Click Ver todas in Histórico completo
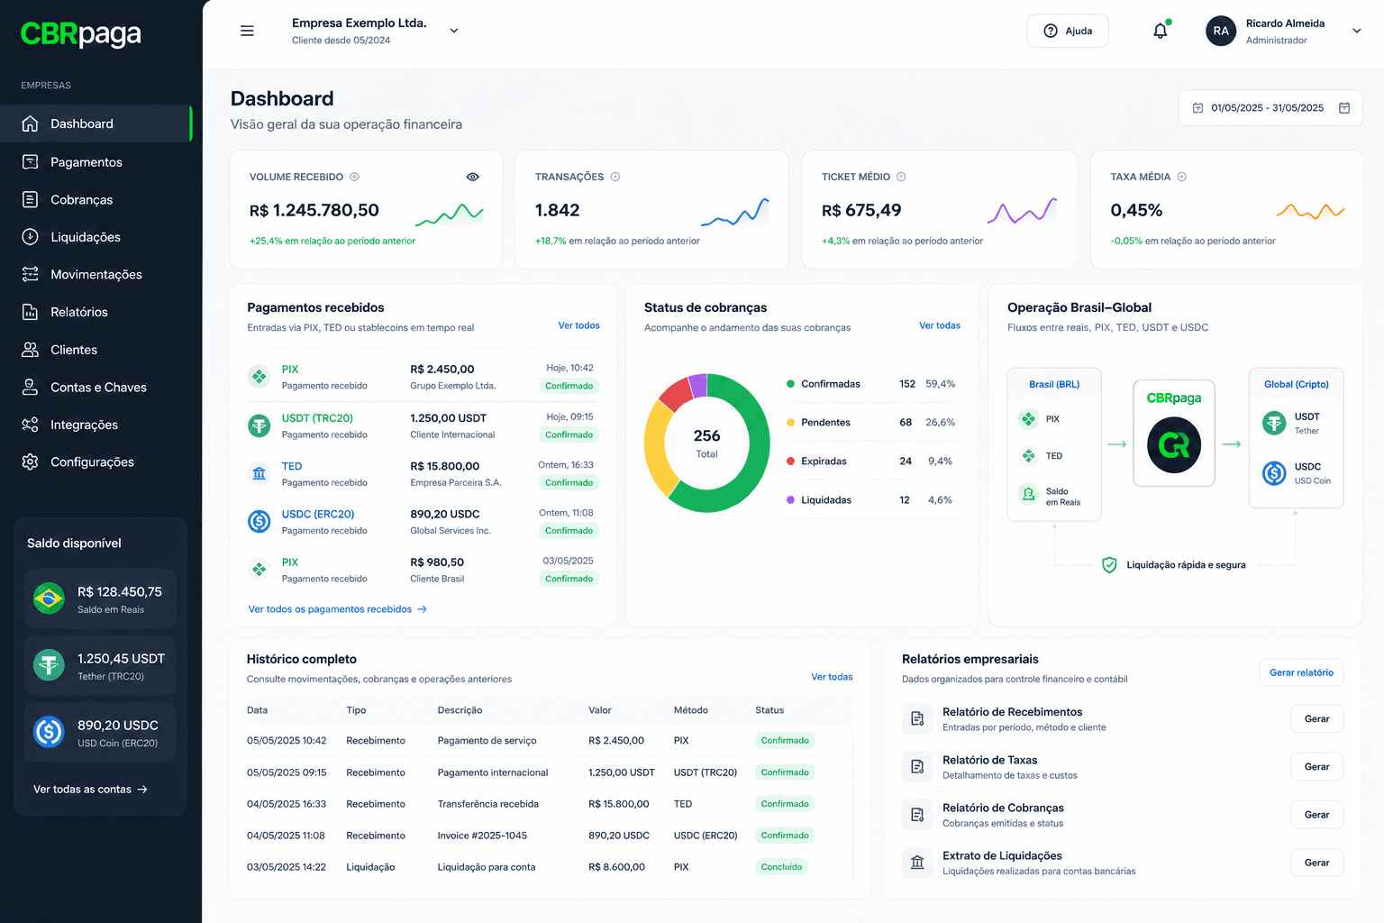This screenshot has width=1384, height=923. (832, 677)
